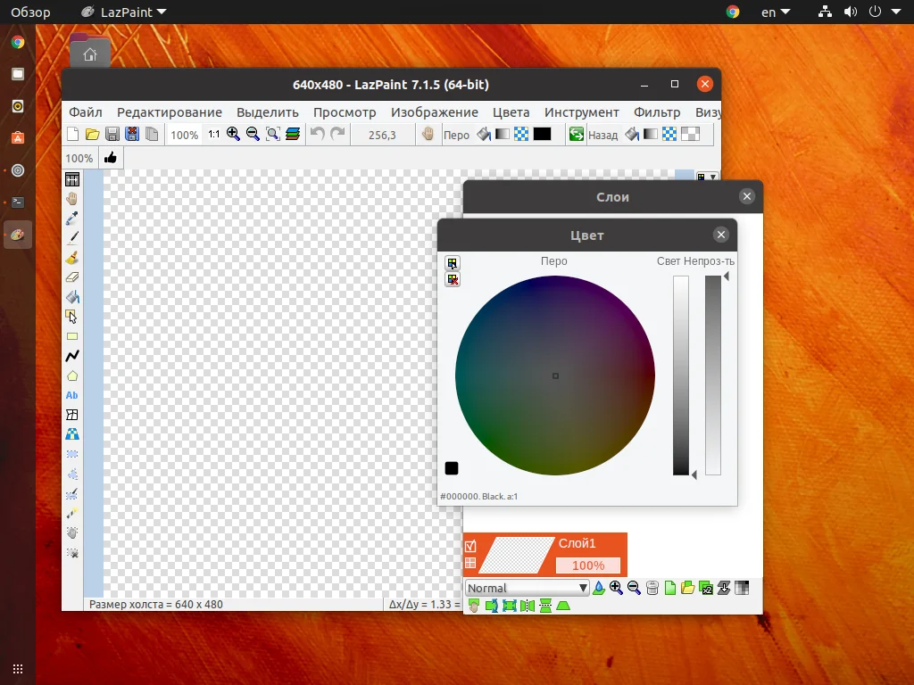Select the Pen tool in the left toolbar
The image size is (914, 685).
(71, 236)
